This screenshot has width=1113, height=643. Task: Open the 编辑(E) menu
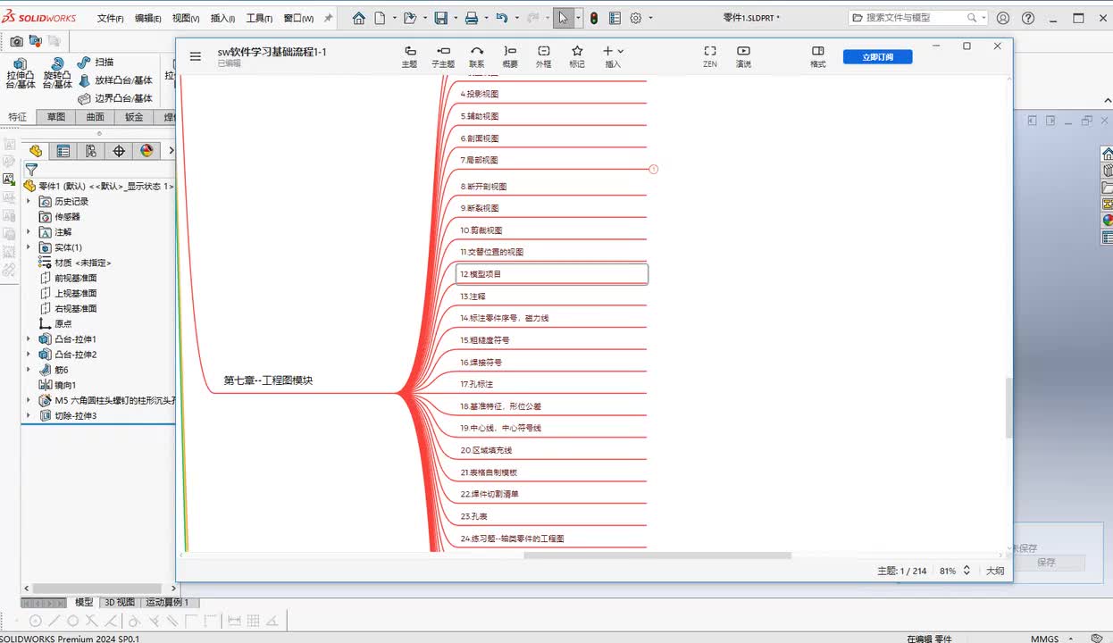(148, 18)
